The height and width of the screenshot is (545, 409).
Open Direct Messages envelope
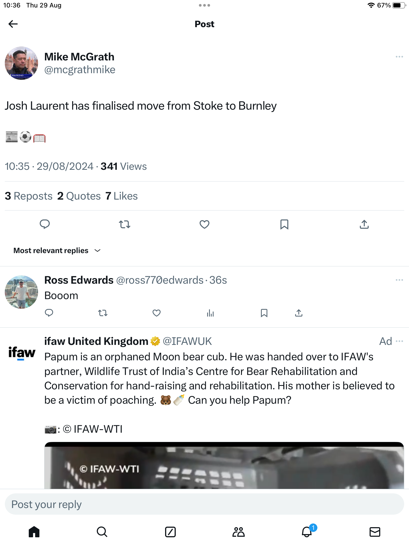point(375,532)
